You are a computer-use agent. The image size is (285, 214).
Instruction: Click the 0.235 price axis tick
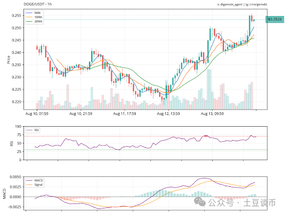pos(17,65)
